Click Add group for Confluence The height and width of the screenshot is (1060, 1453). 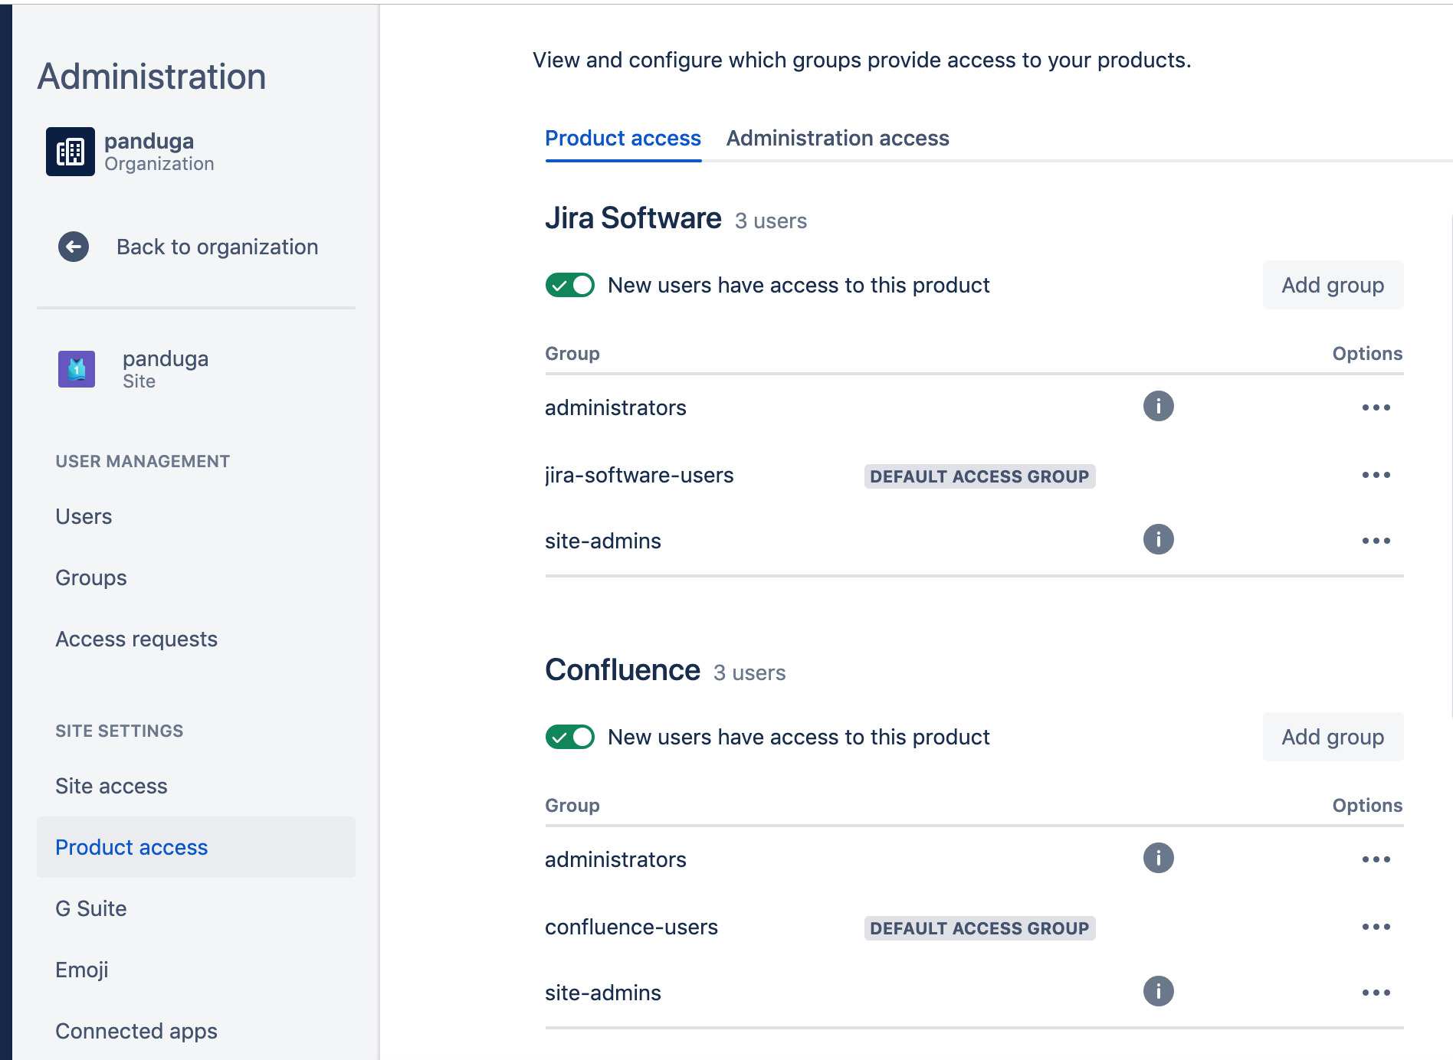click(x=1332, y=737)
